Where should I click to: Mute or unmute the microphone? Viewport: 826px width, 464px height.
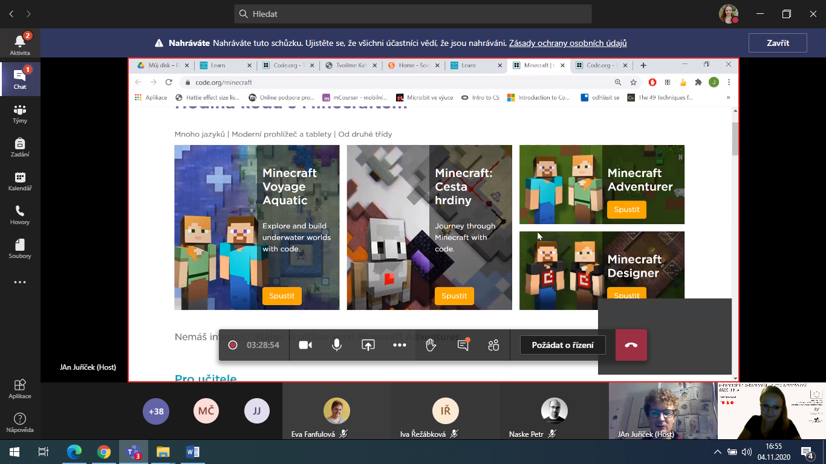(337, 345)
